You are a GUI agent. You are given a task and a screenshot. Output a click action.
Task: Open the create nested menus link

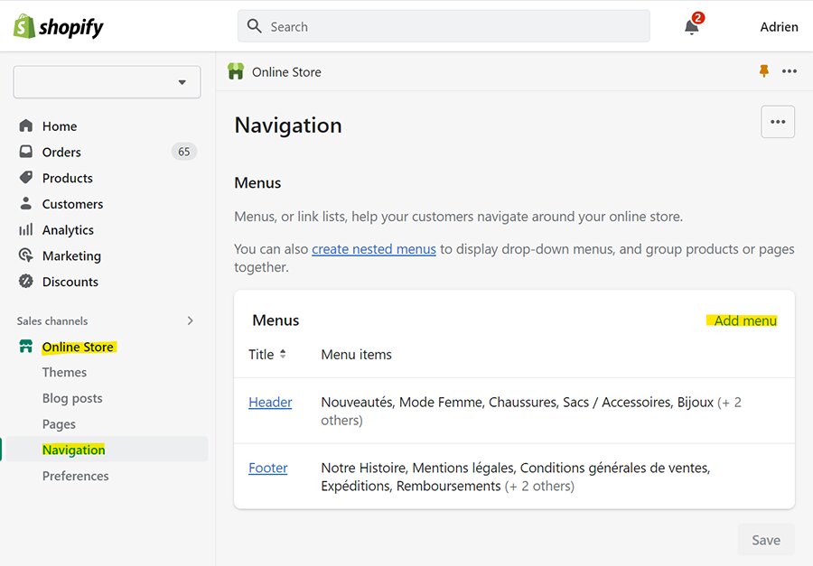[x=374, y=249]
